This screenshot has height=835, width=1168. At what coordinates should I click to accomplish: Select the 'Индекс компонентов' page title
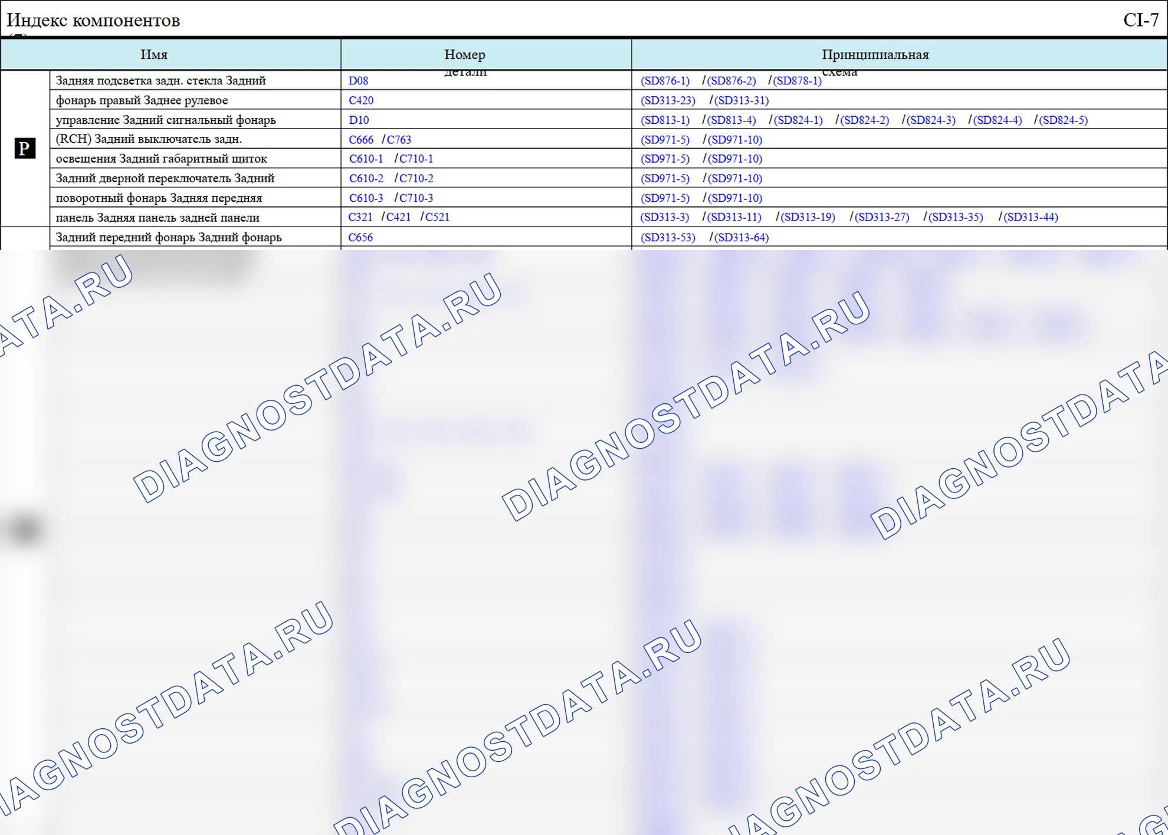(x=93, y=20)
